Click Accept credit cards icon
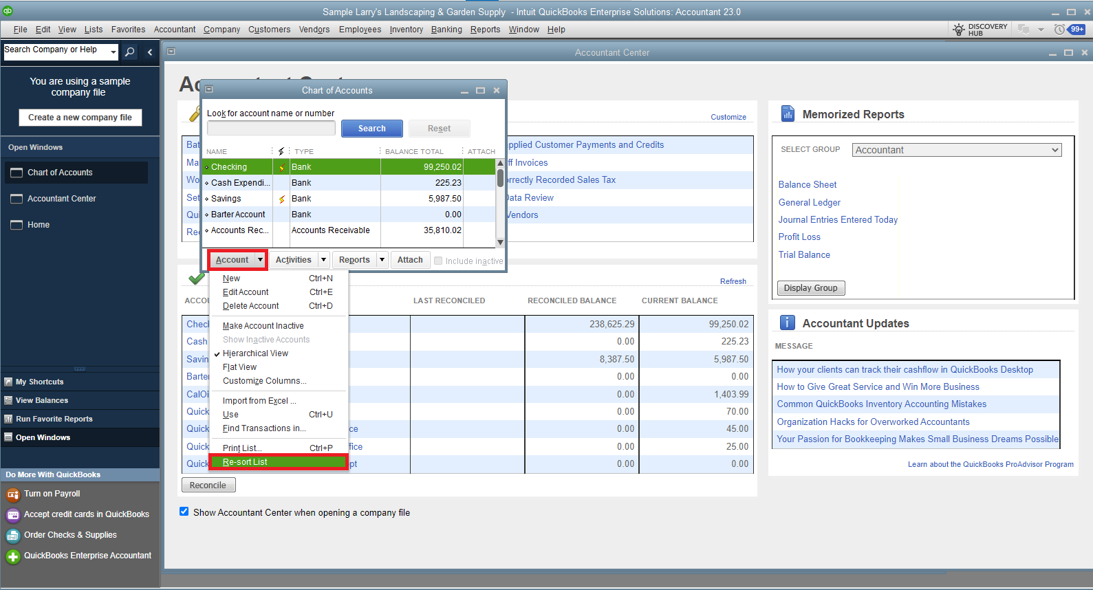 (12, 515)
